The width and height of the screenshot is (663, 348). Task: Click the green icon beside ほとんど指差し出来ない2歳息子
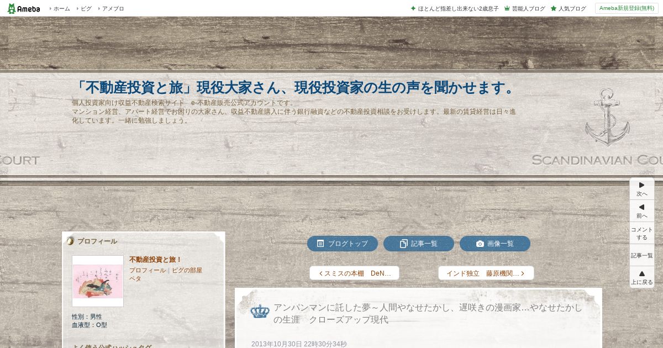point(413,9)
